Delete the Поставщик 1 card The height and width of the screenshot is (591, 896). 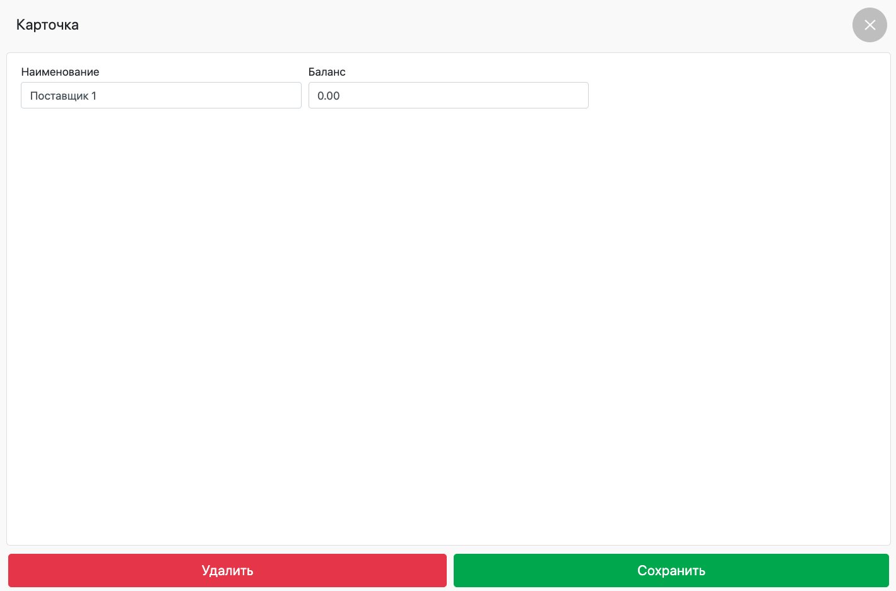(227, 570)
